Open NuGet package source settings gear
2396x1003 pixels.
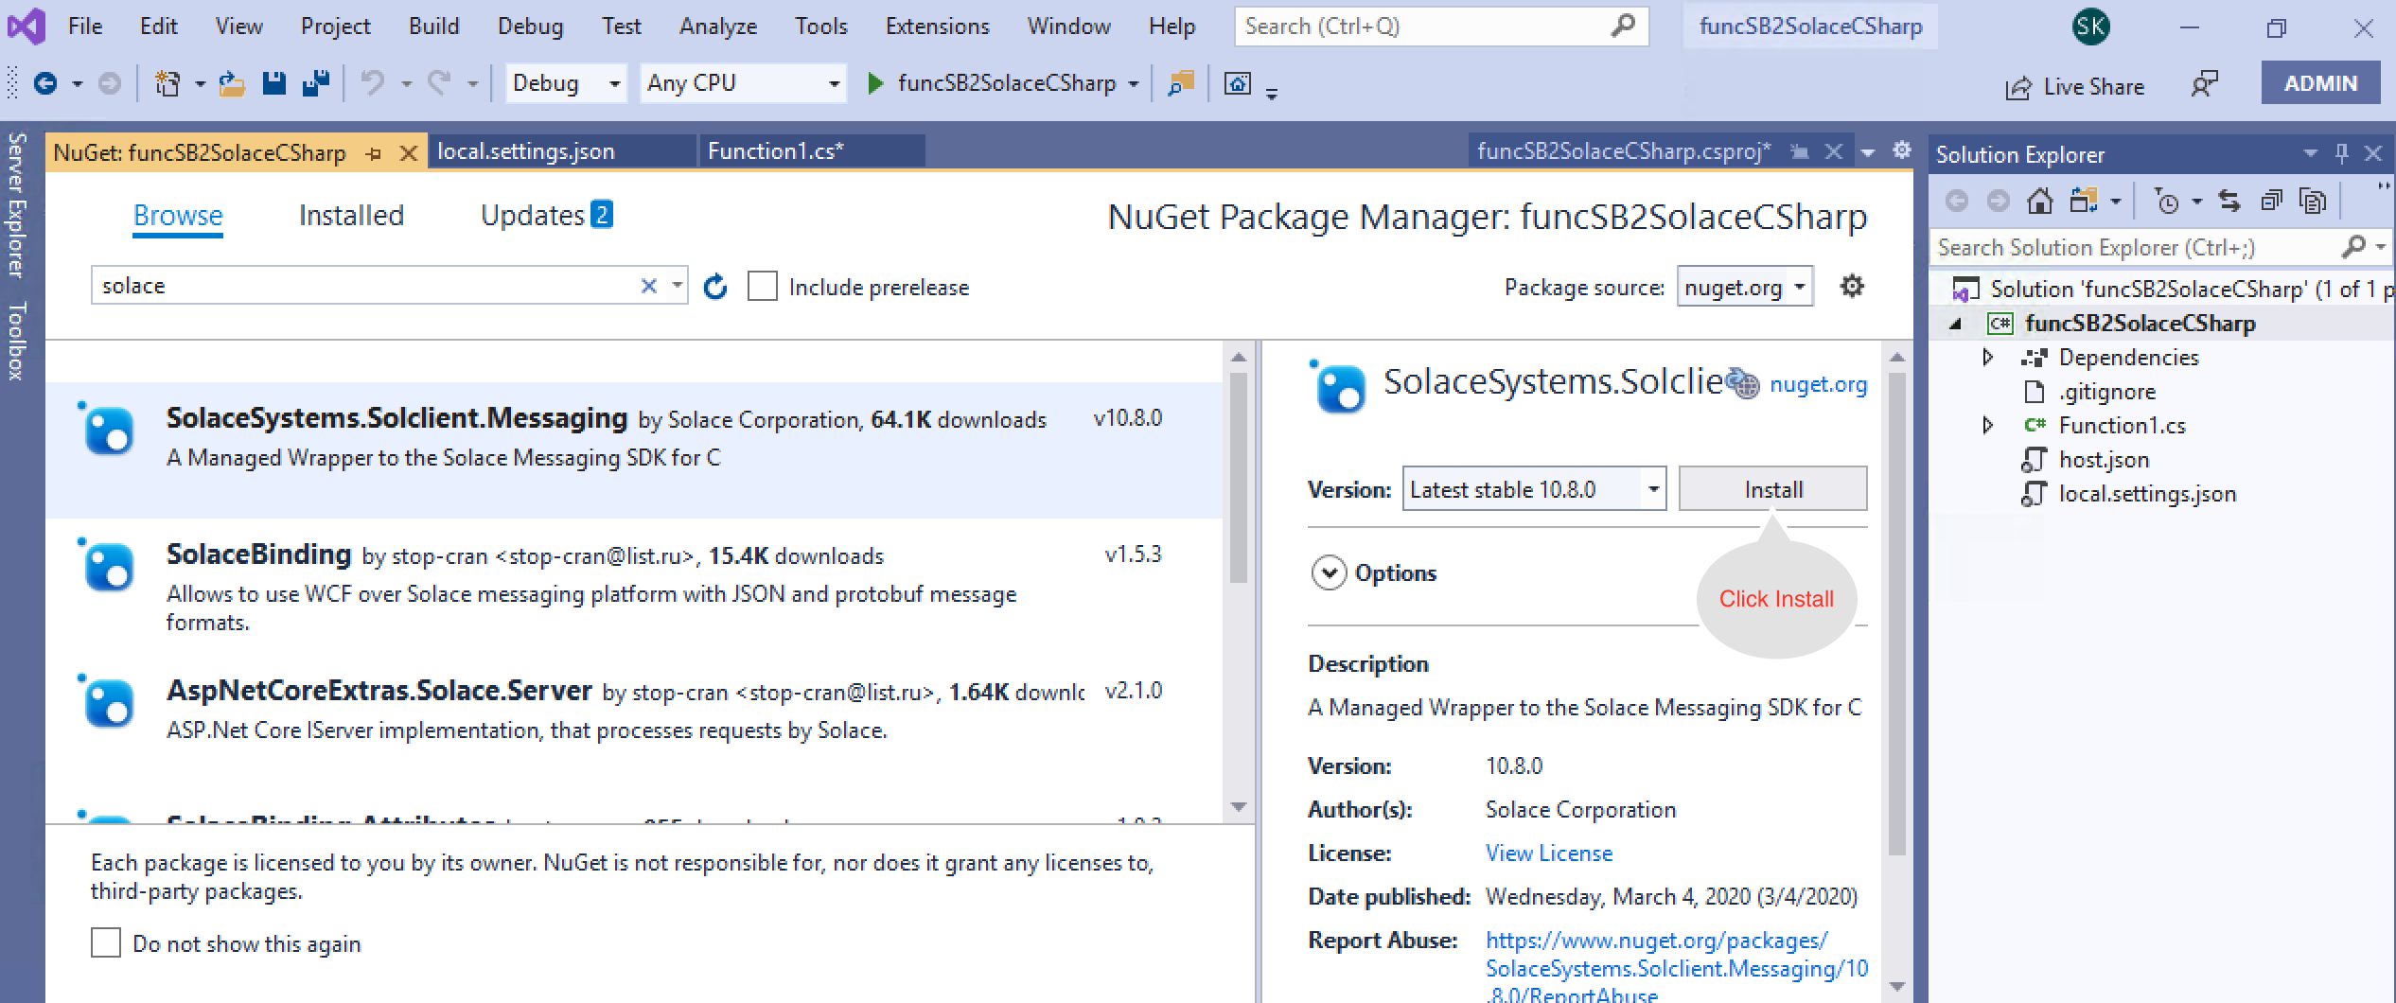click(x=1852, y=286)
